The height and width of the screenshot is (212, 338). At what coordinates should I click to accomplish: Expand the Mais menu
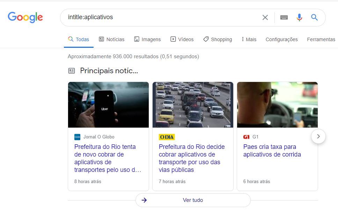point(249,39)
